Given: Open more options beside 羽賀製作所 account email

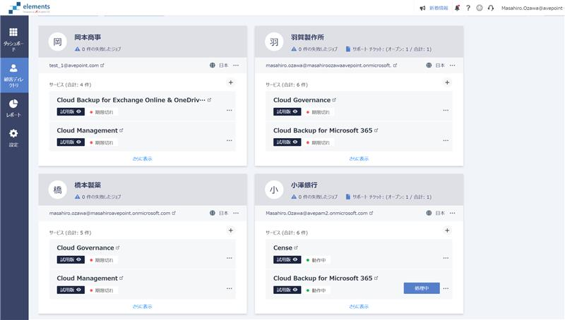Looking at the screenshot, I should (453, 66).
